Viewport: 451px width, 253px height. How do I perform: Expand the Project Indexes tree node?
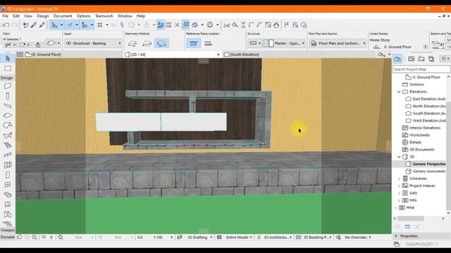(x=399, y=186)
